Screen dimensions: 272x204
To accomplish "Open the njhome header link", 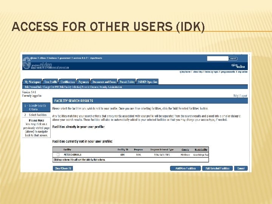I will (34, 58).
